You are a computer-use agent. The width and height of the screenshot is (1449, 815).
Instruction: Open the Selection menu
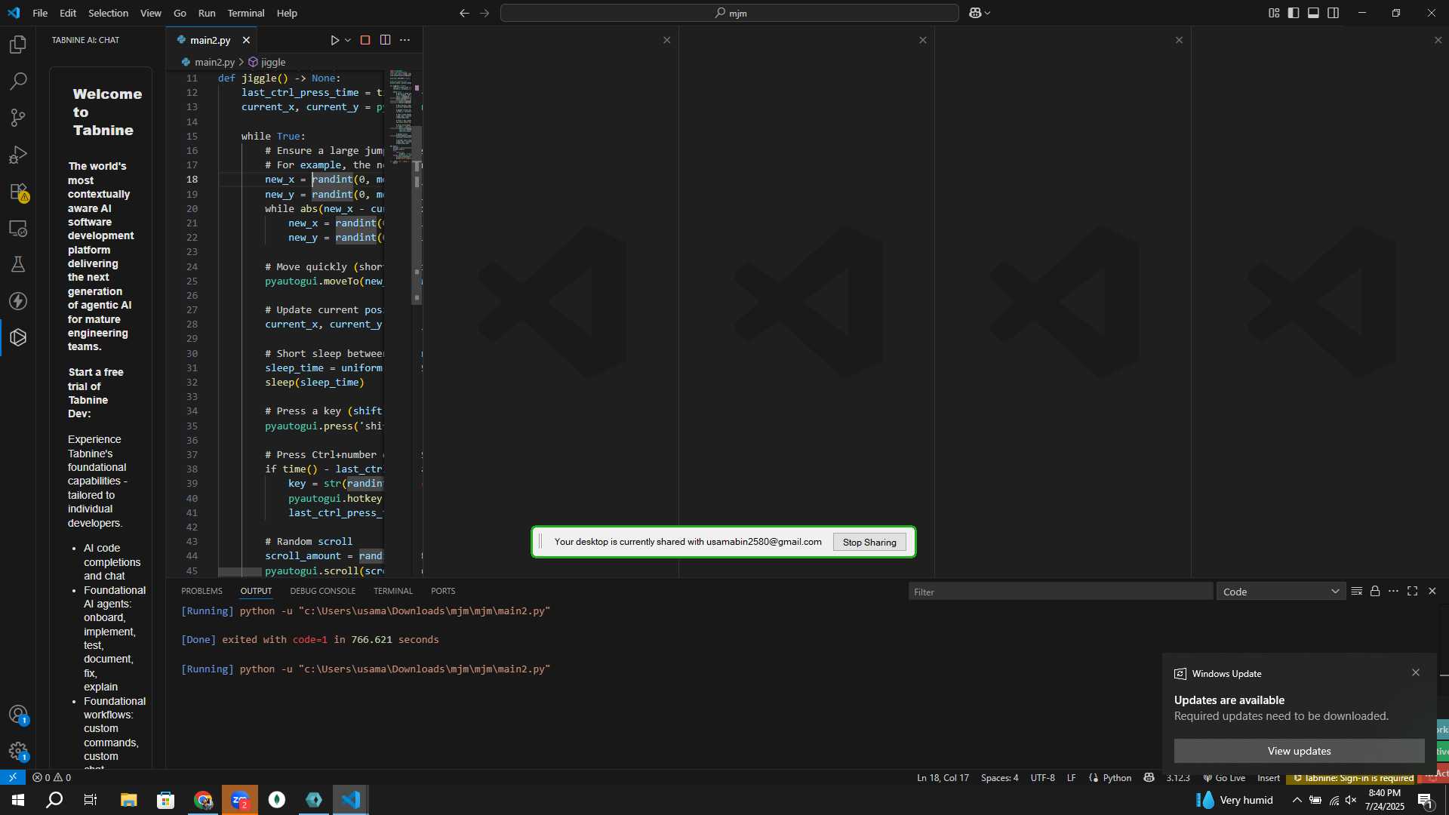pos(108,13)
